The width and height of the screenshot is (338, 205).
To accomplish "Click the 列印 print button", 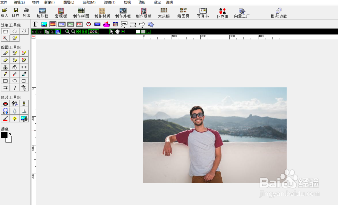I will point(26,13).
